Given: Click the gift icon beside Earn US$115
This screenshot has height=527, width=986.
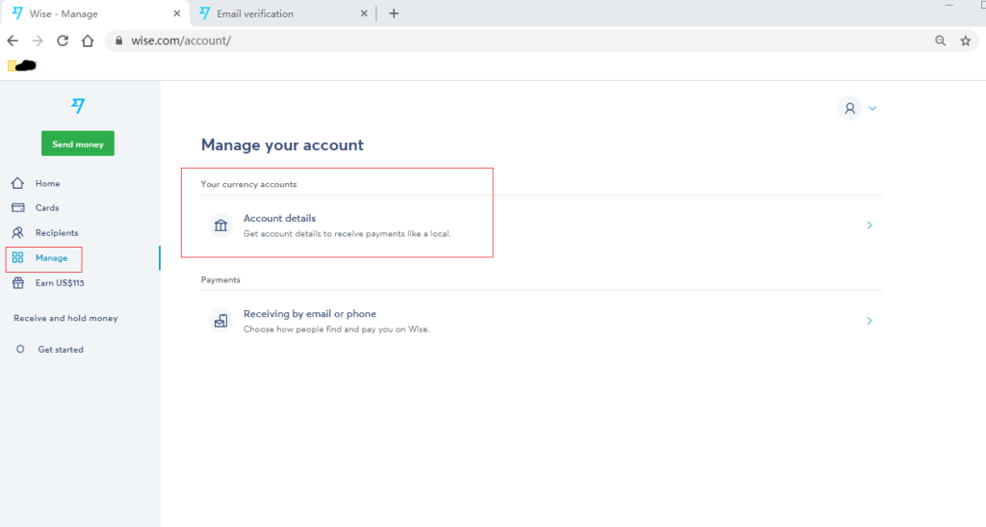Looking at the screenshot, I should tap(18, 282).
